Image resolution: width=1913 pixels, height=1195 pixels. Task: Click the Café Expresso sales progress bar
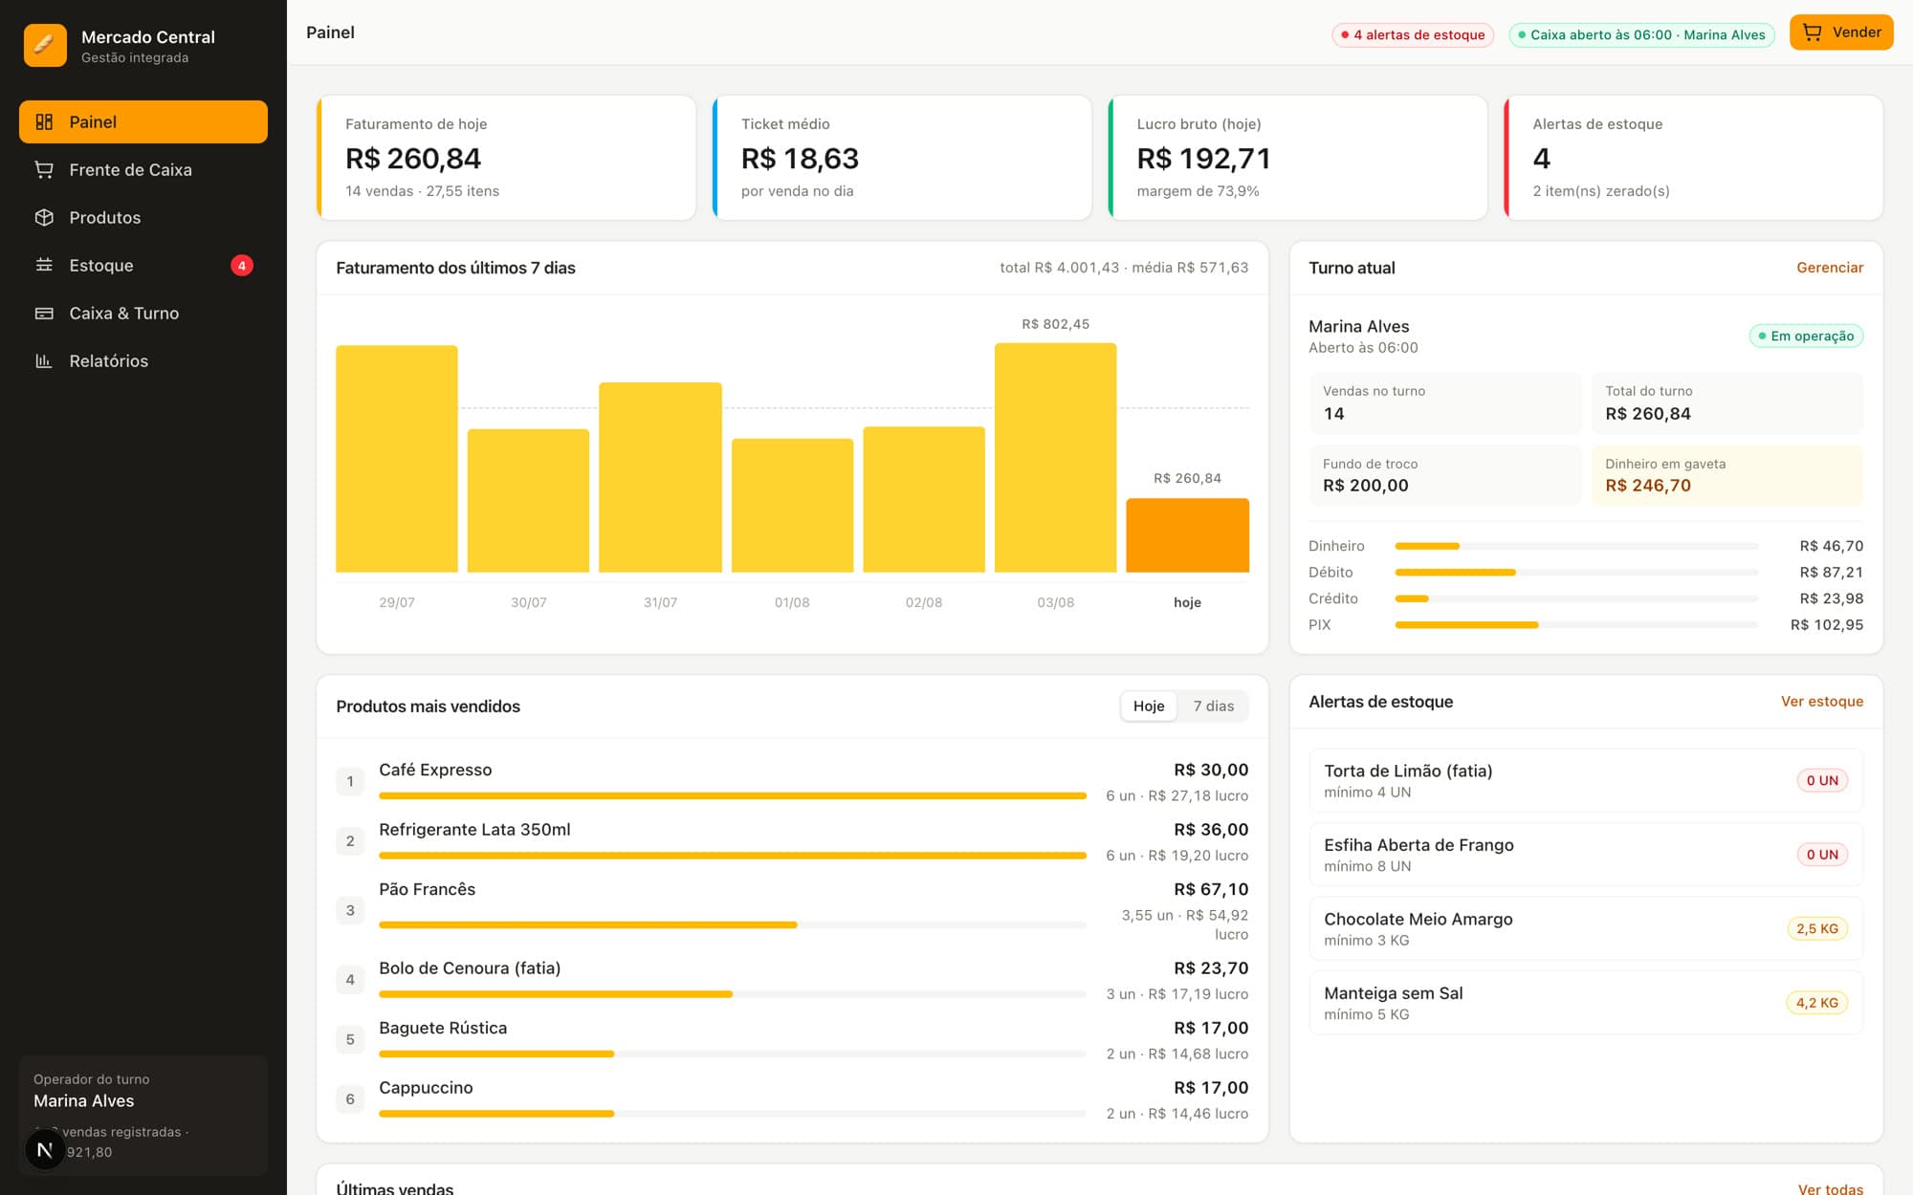(x=733, y=795)
